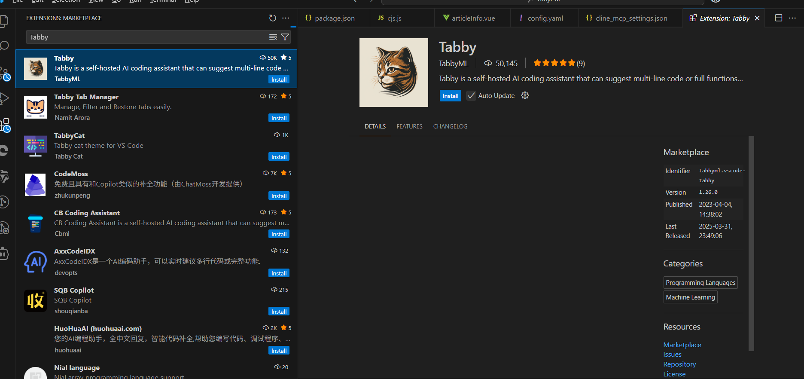Click the AxxCodeIDX AI icon
The height and width of the screenshot is (379, 804).
(35, 262)
